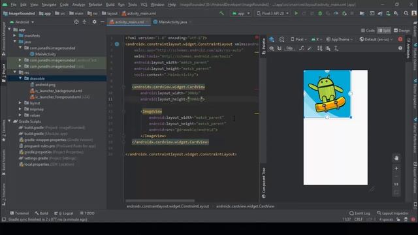Open design surface layers icon

click(x=272, y=39)
